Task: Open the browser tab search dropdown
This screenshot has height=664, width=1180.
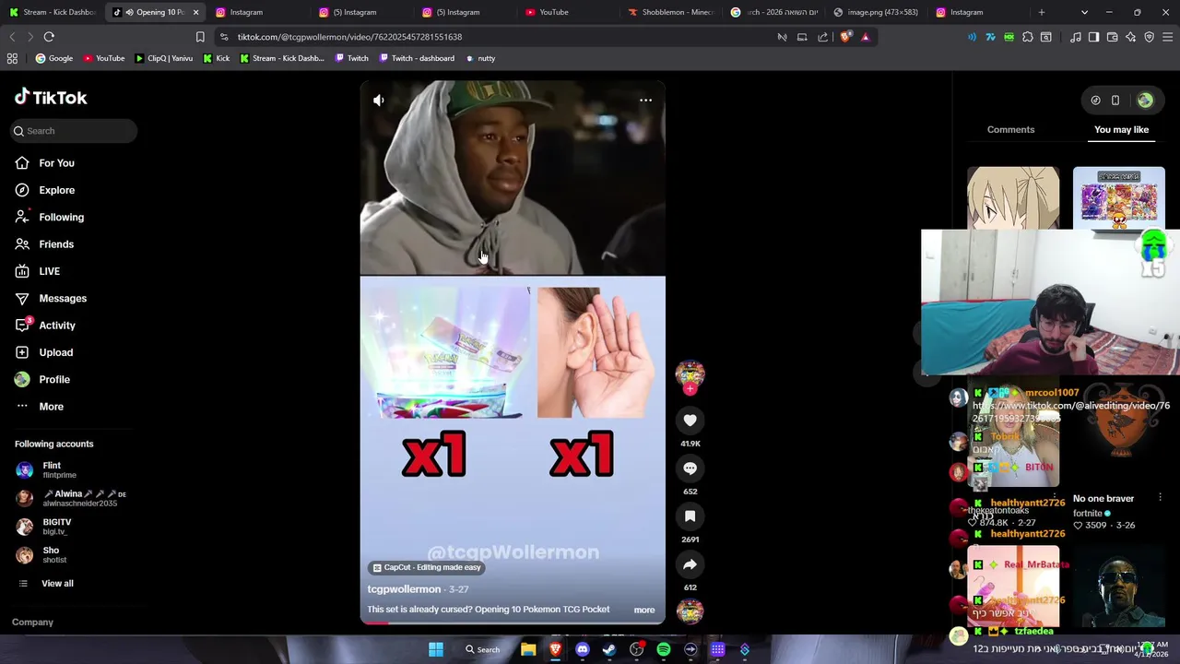Action: (x=1084, y=12)
